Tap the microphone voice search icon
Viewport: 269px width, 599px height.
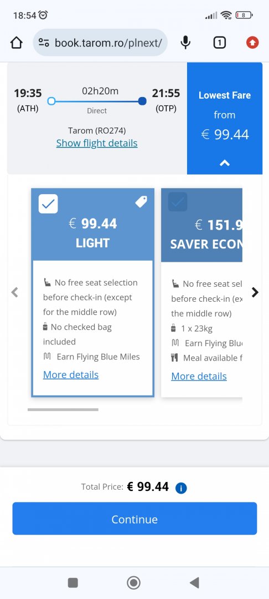[185, 42]
